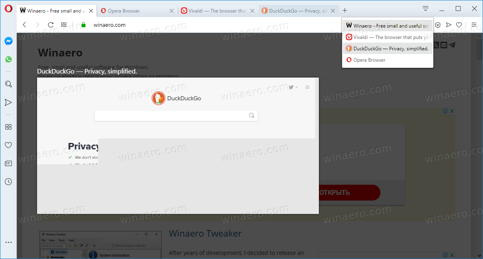Close the Winaero tab
This screenshot has width=483, height=259.
[91, 11]
